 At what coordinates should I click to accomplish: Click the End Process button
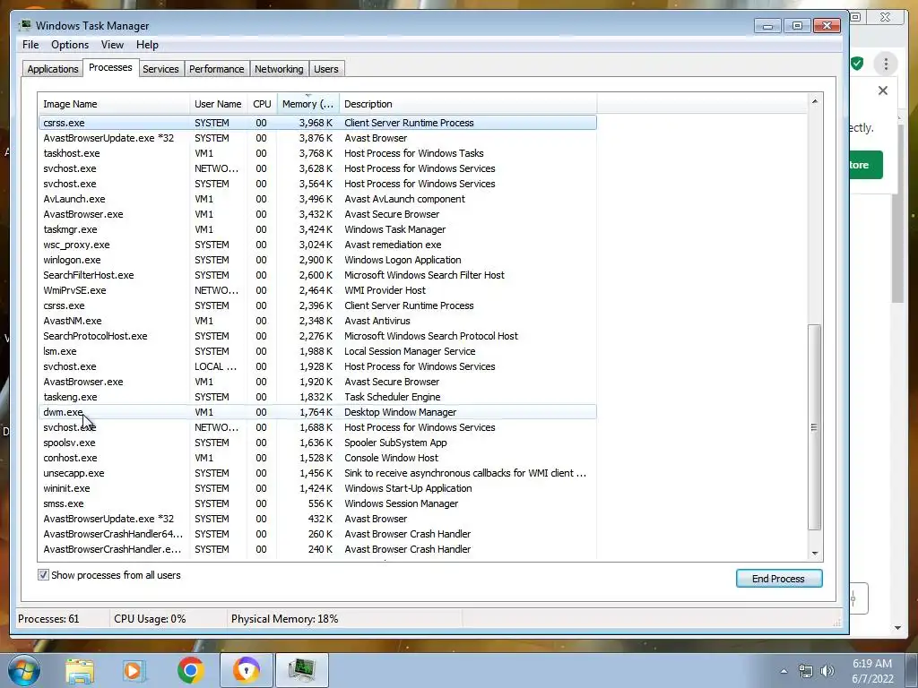click(x=779, y=579)
